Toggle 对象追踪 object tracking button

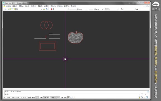(x=53, y=97)
